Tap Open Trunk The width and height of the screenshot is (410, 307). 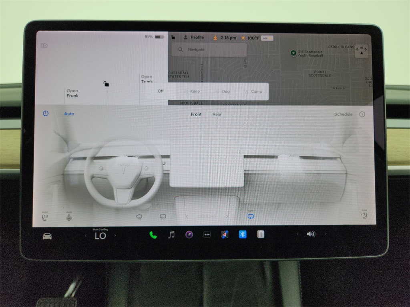coord(147,79)
